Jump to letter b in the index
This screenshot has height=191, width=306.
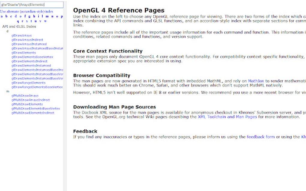click(x=6, y=16)
